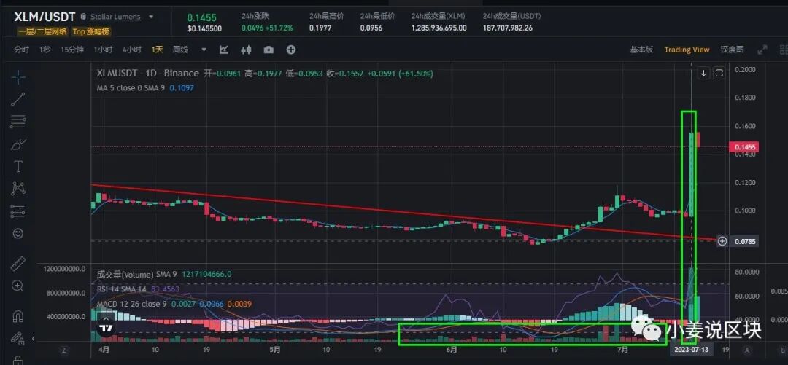
Task: Open the Fibonacci/horizontal lines tool
Action: pos(18,122)
